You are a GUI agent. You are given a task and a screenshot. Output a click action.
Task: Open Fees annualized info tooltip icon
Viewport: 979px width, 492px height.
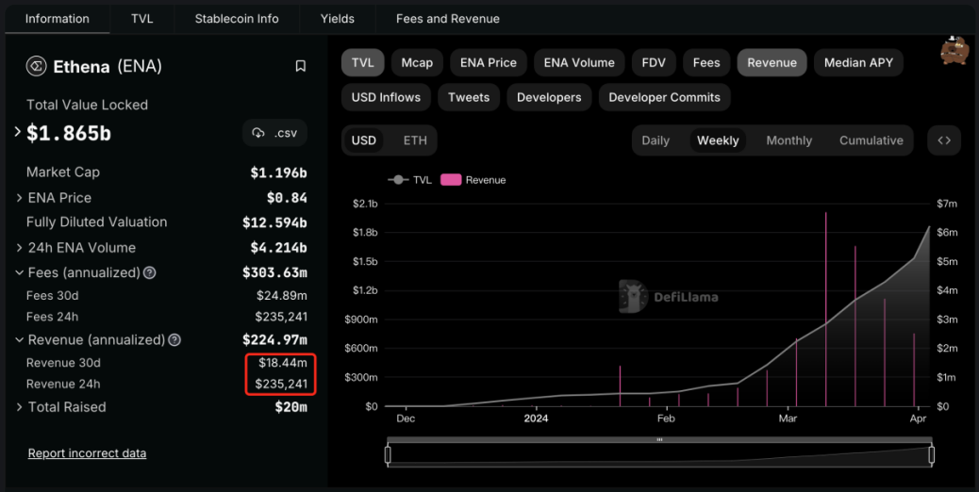(149, 273)
